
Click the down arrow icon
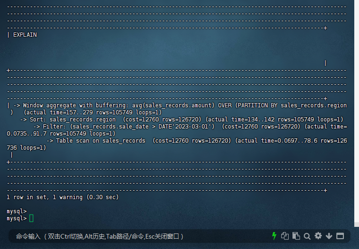coord(329,236)
